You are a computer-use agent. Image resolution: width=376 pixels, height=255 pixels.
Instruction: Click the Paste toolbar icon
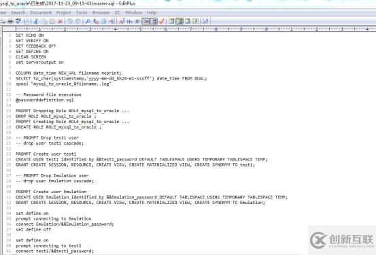52,21
